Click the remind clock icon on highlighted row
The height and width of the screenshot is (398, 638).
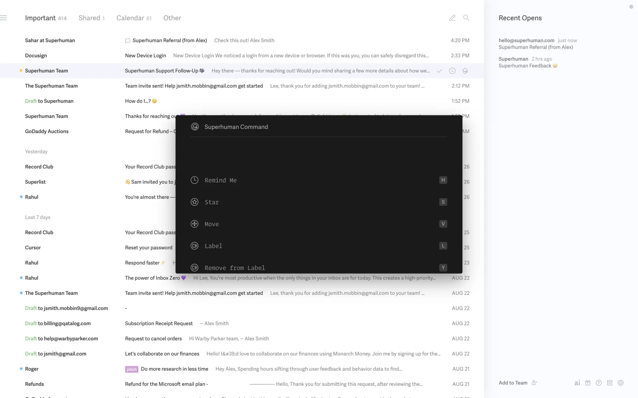[452, 71]
